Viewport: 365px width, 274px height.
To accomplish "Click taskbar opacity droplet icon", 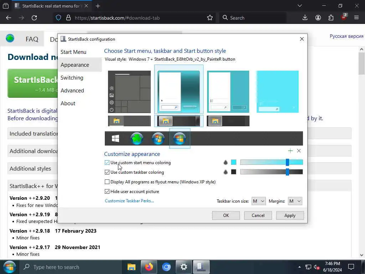I will point(225,172).
